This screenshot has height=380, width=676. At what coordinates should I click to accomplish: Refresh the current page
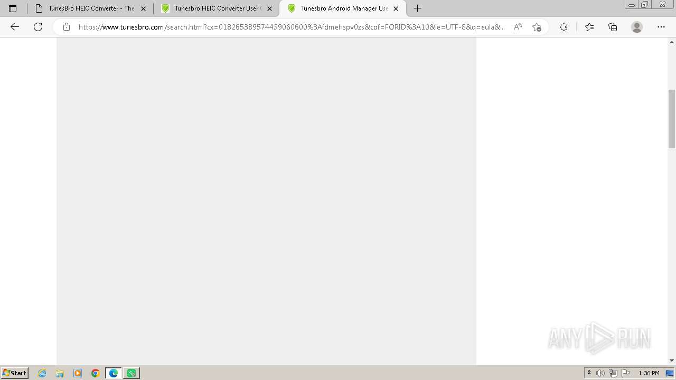38,27
